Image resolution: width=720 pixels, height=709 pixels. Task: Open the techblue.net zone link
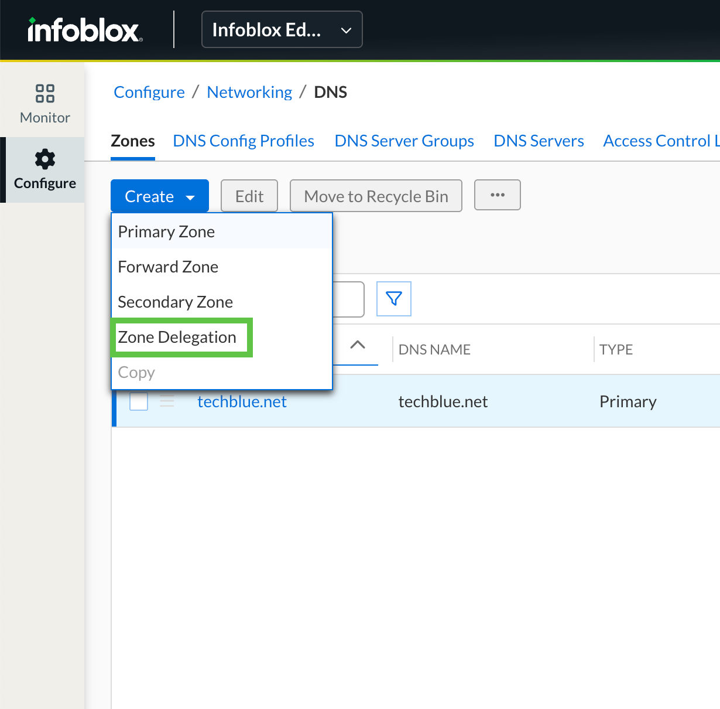point(242,402)
